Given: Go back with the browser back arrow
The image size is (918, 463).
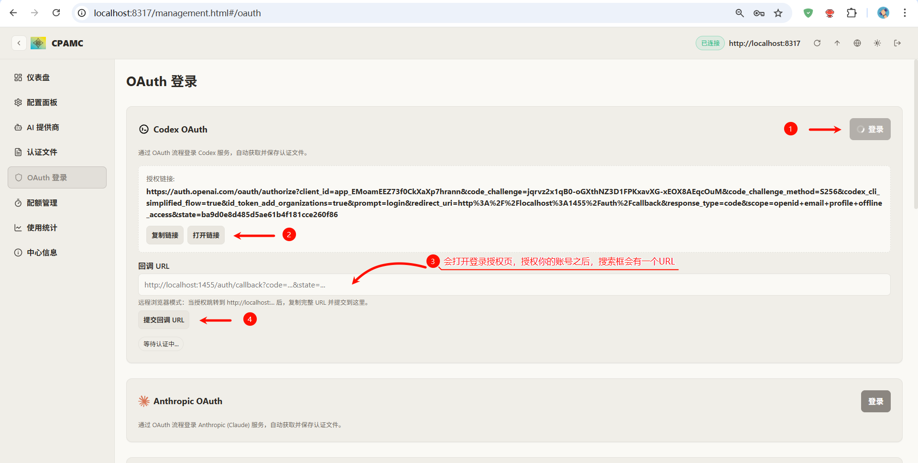Looking at the screenshot, I should tap(13, 13).
